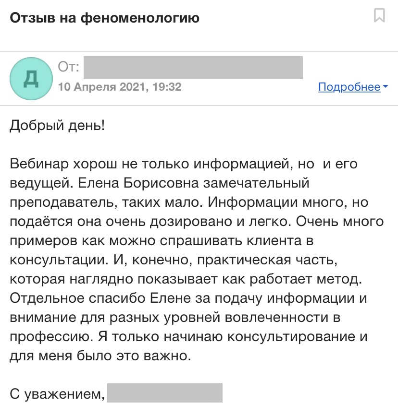
Task: Click the greyed-out signature name
Action: 164,393
